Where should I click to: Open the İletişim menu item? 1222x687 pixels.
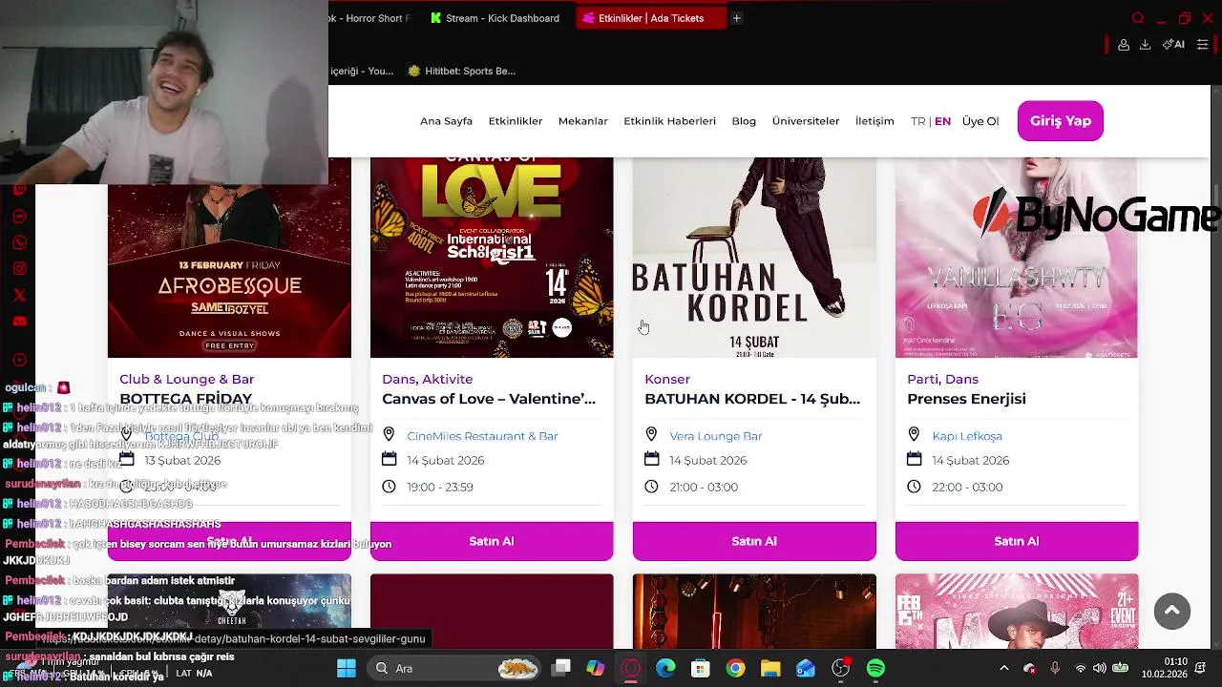(x=874, y=121)
